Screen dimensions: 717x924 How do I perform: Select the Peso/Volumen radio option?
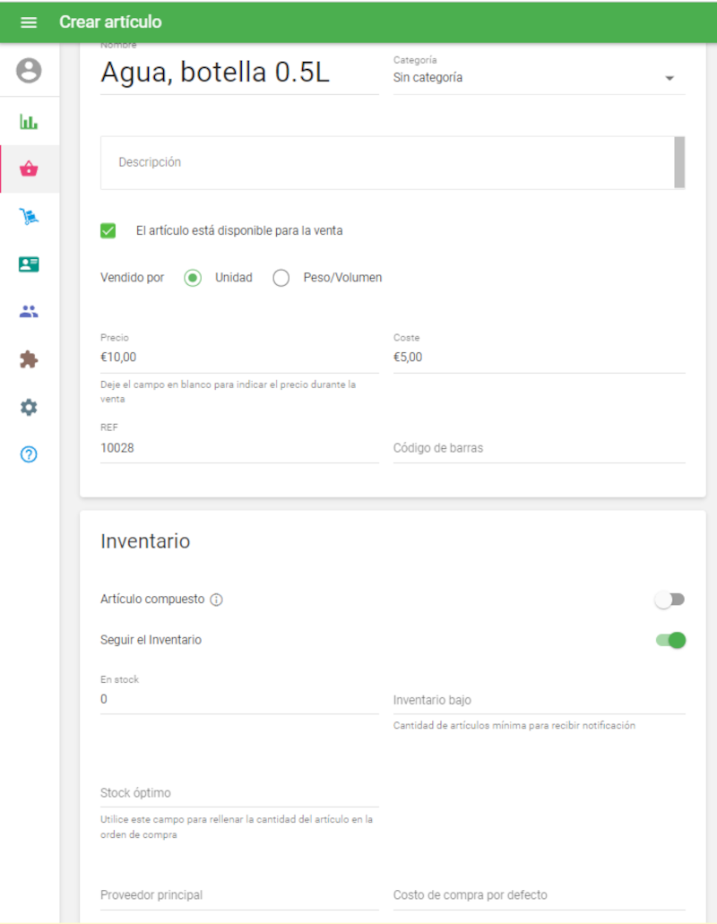point(281,278)
